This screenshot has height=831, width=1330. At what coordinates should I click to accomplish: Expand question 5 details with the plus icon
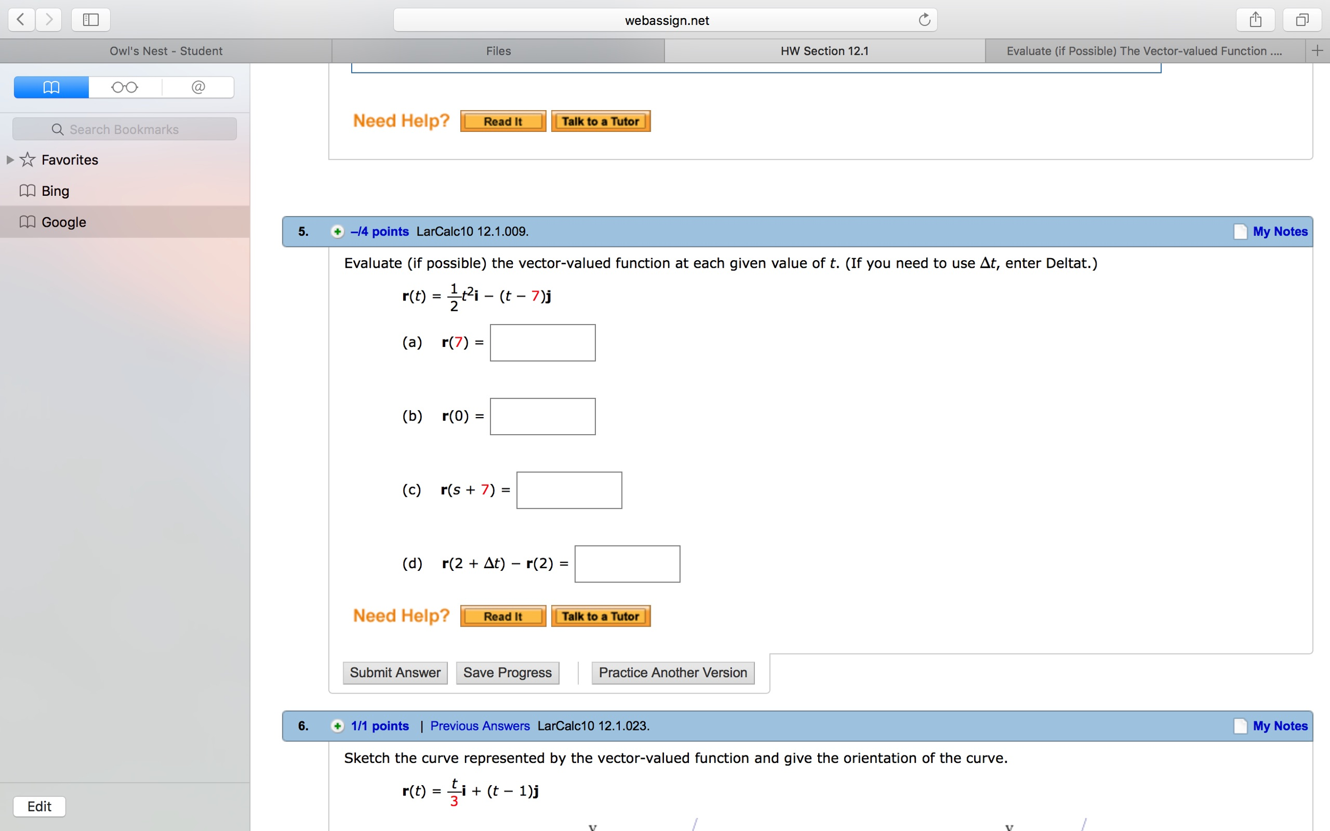(337, 231)
